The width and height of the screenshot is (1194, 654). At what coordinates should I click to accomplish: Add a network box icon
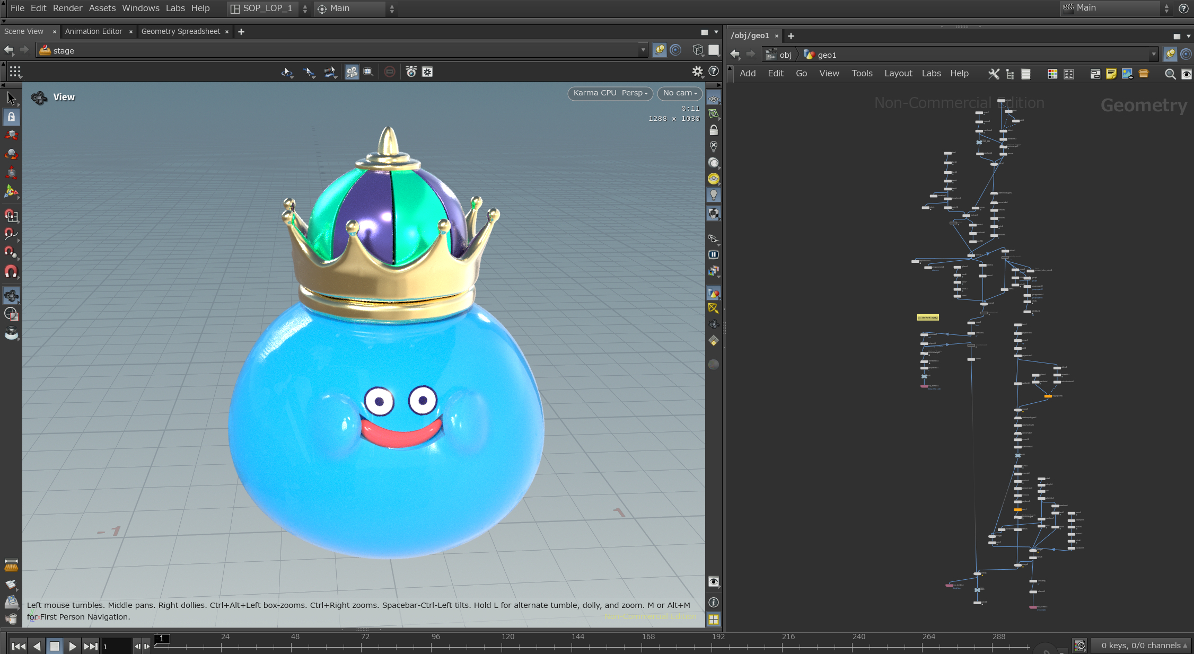coord(1095,74)
